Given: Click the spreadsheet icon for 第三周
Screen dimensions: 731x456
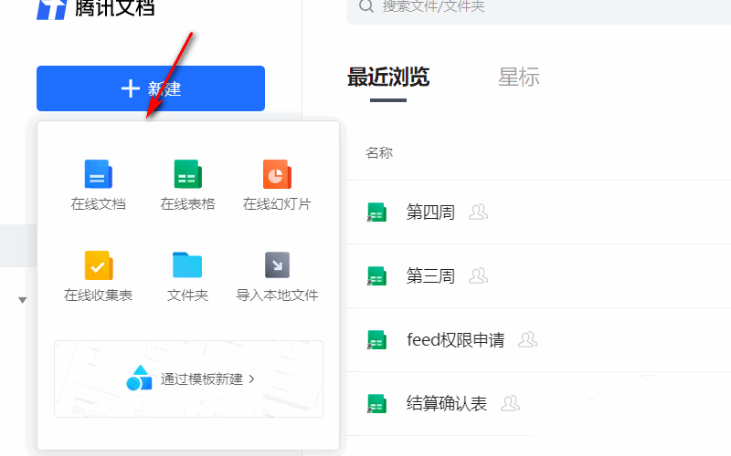Looking at the screenshot, I should click(376, 276).
